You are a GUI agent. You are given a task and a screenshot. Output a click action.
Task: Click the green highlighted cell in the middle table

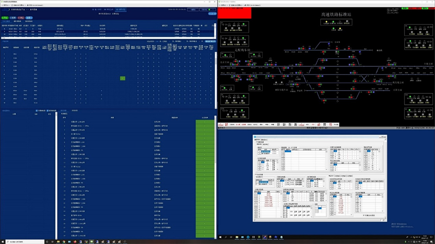[x=122, y=78]
